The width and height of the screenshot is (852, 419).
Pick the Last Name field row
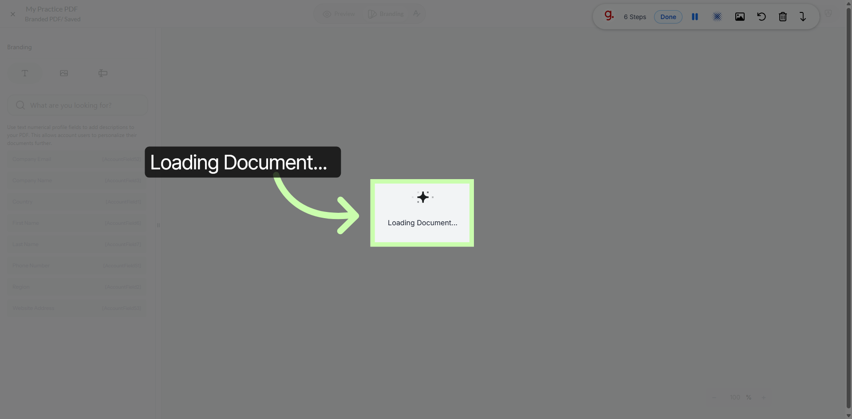pyautogui.click(x=76, y=244)
